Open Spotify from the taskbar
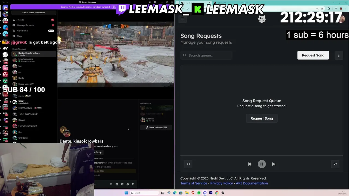This screenshot has height=196, width=349. [x=199, y=193]
